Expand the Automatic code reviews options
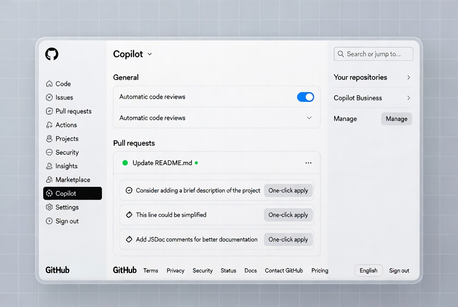 (309, 118)
